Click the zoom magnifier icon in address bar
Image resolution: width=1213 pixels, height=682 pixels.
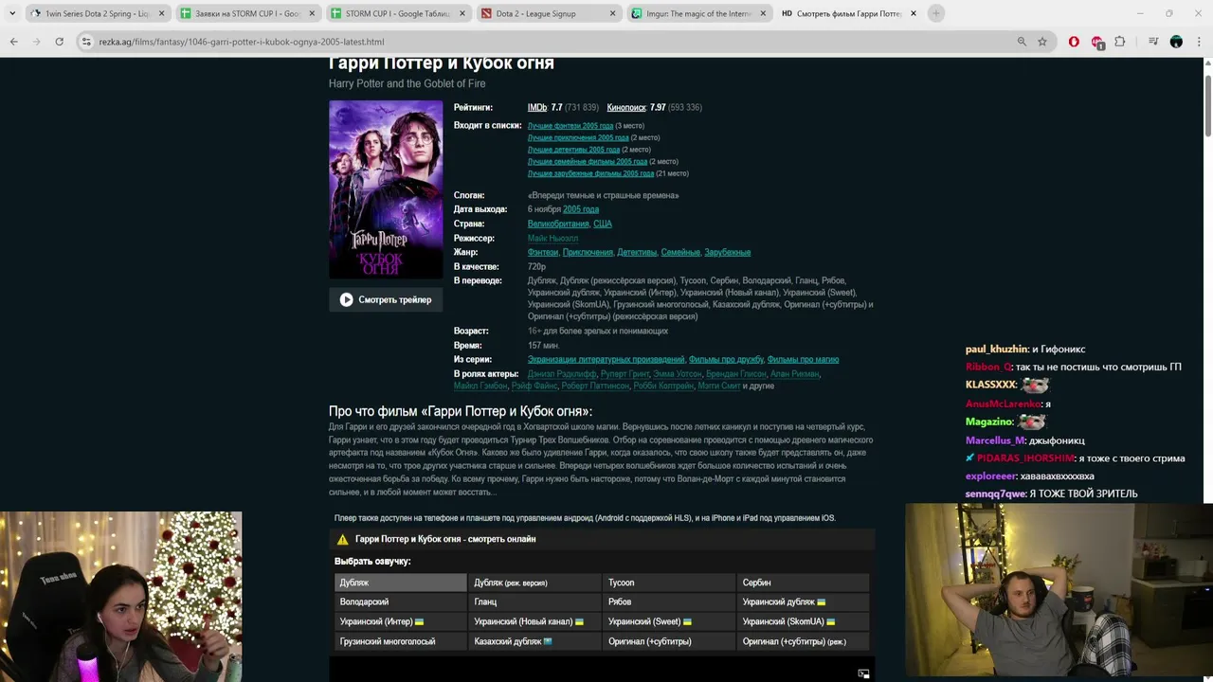pyautogui.click(x=1022, y=42)
